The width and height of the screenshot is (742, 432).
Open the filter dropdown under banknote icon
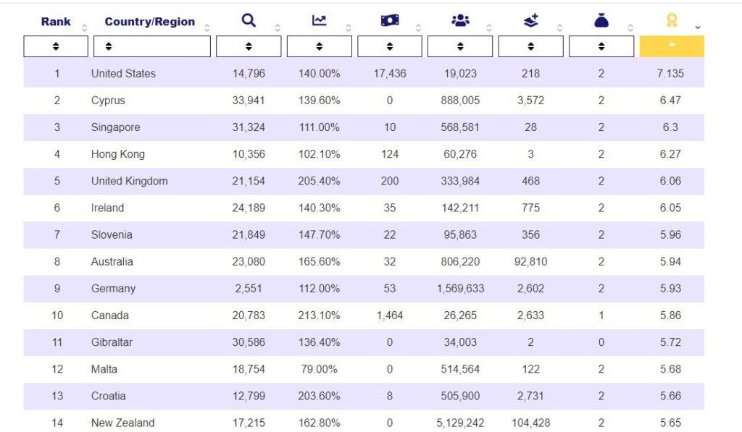pos(389,46)
